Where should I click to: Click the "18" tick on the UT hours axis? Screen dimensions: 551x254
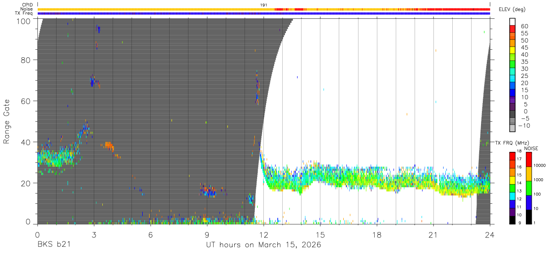[376, 235]
